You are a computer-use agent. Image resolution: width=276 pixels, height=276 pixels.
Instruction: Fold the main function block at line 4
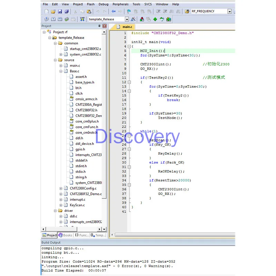[x=129, y=47]
